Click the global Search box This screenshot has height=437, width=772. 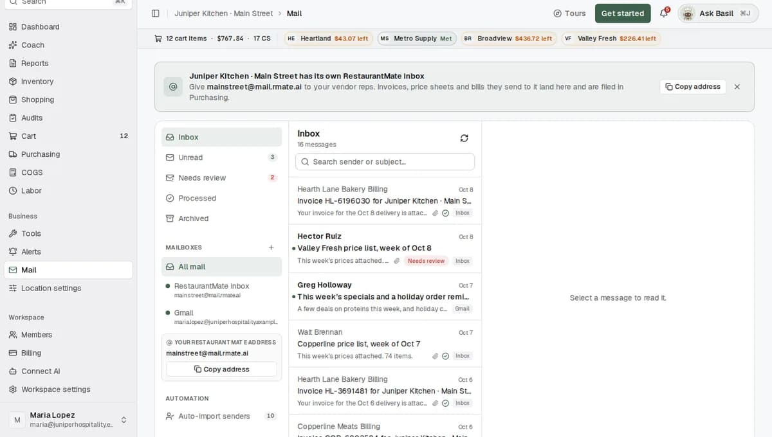tap(68, 3)
